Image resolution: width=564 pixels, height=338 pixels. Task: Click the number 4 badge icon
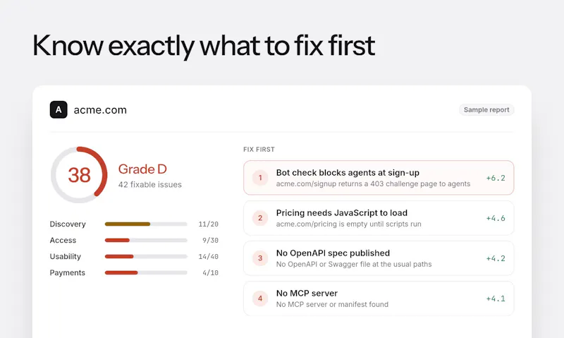(x=260, y=298)
